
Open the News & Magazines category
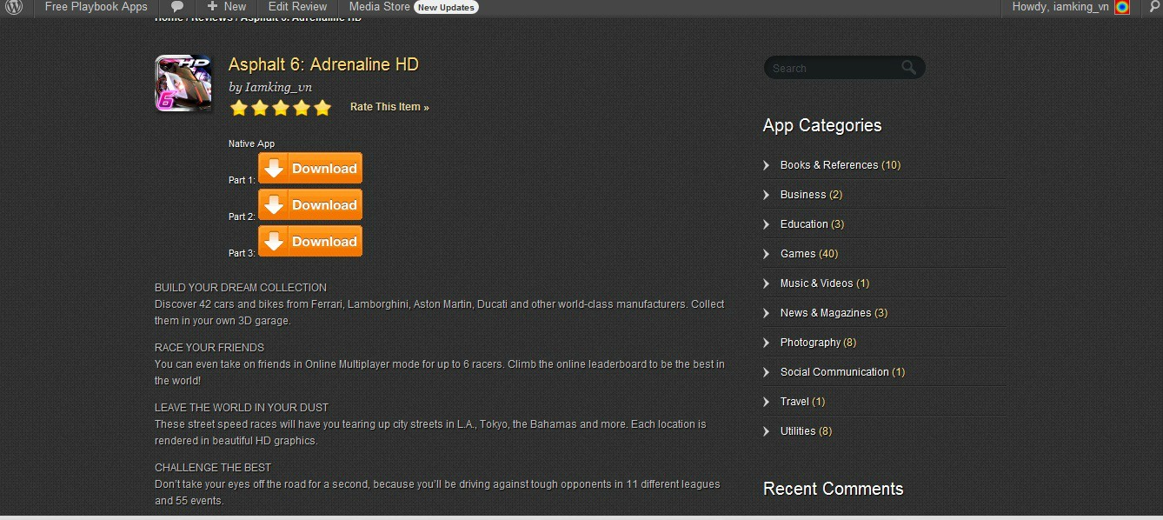coord(826,313)
